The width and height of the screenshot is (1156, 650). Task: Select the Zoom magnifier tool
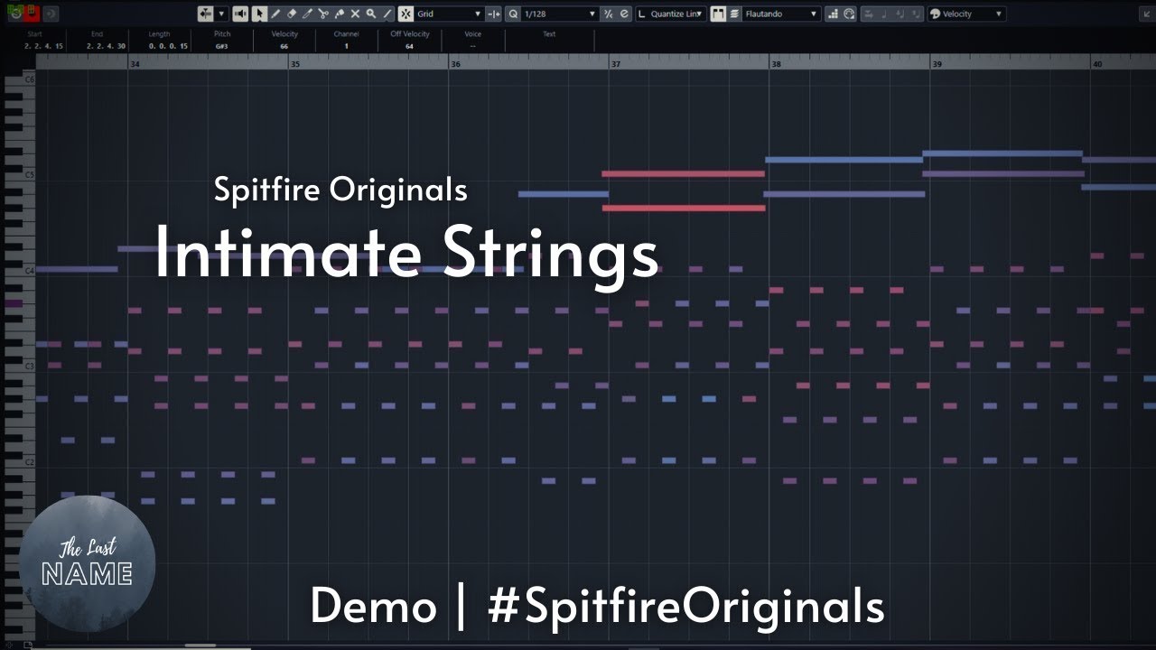pos(371,14)
